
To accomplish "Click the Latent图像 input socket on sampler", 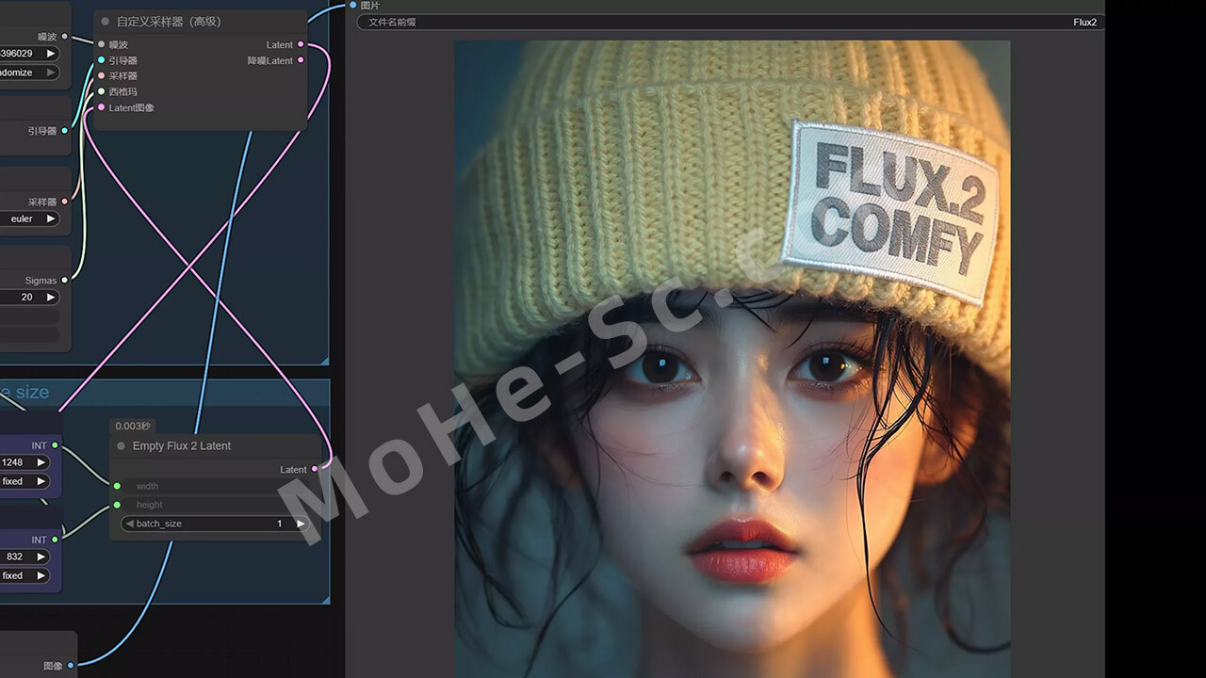I will pos(102,107).
